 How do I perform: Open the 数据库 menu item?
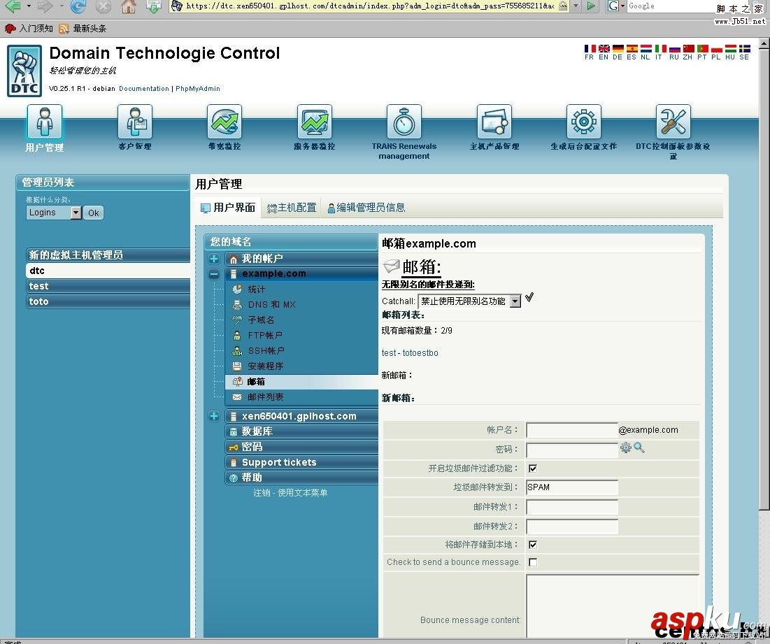click(301, 431)
